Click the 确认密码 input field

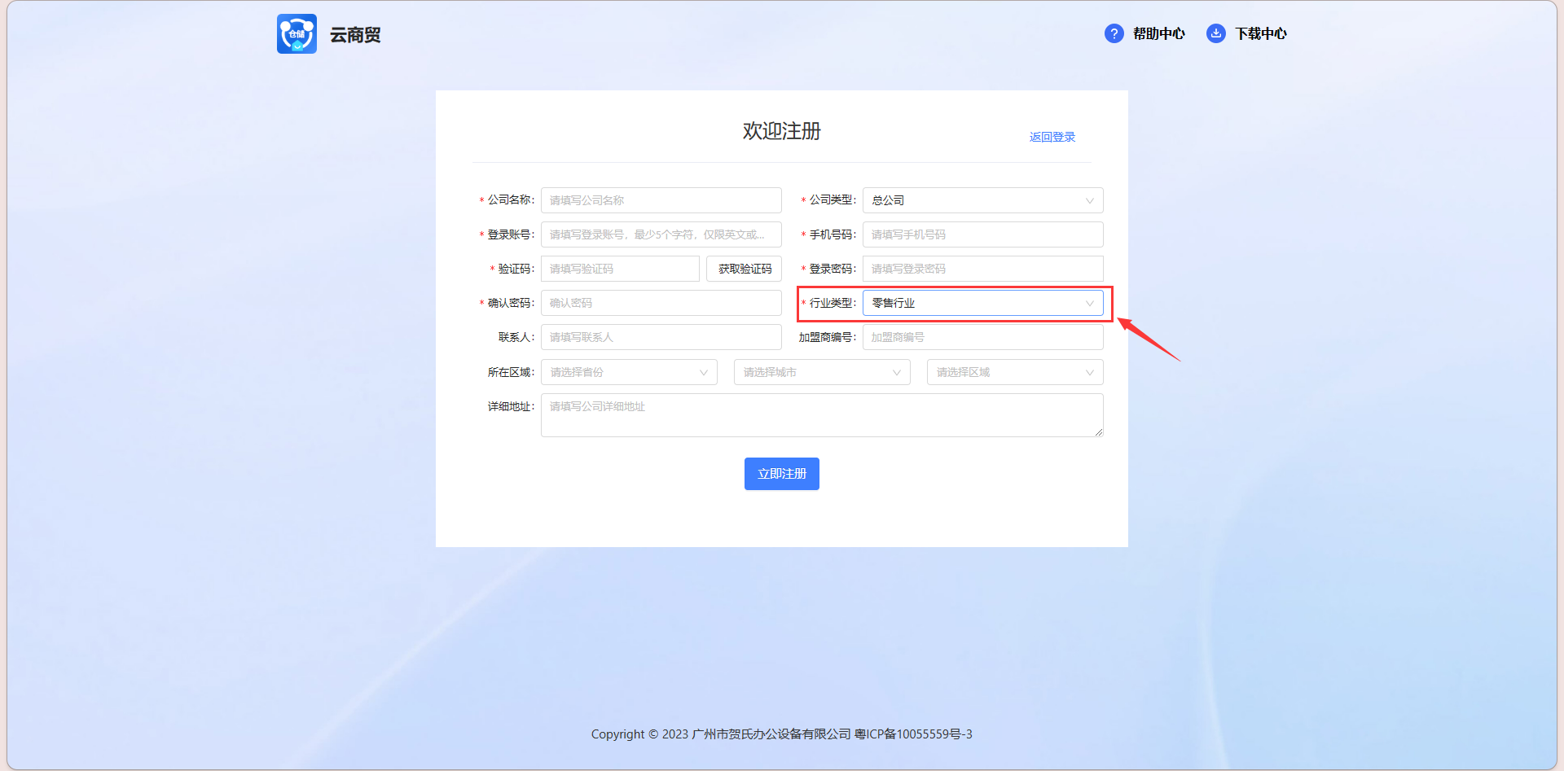pos(661,303)
